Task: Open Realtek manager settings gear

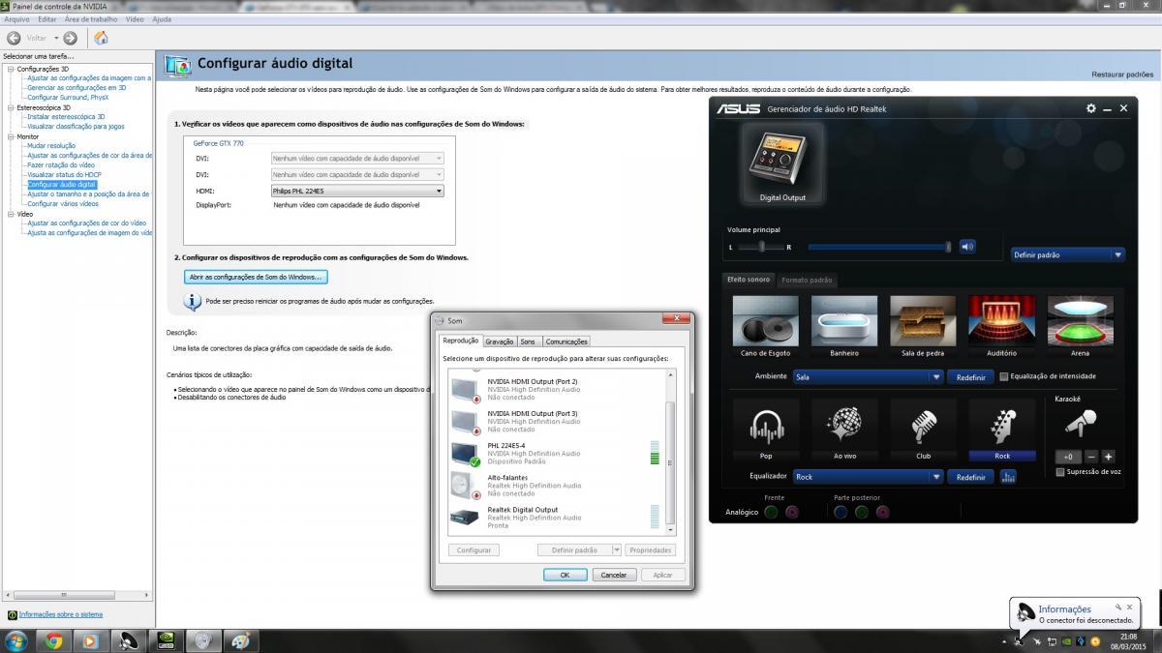Action: (x=1091, y=108)
